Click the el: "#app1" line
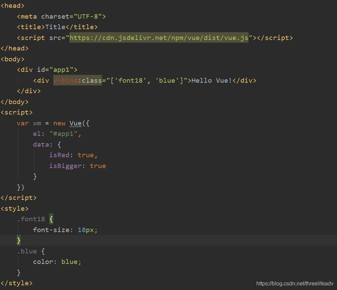Viewport: 337px width, 290px height. click(57, 134)
